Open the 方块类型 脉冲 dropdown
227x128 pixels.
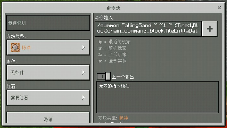click(48, 47)
